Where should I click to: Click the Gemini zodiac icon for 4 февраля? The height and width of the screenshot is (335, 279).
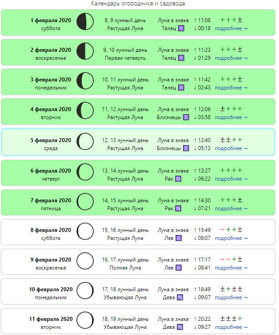tap(186, 117)
